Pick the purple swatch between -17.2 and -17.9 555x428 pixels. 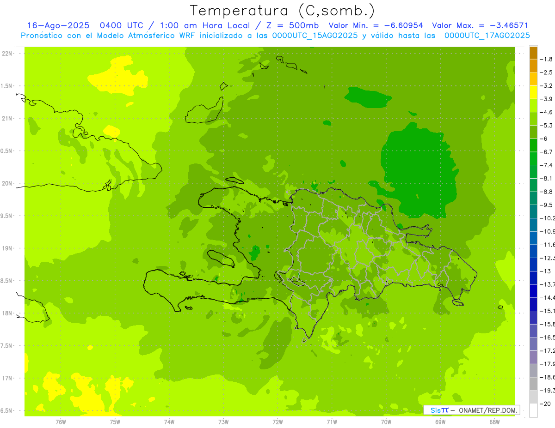[533, 357]
